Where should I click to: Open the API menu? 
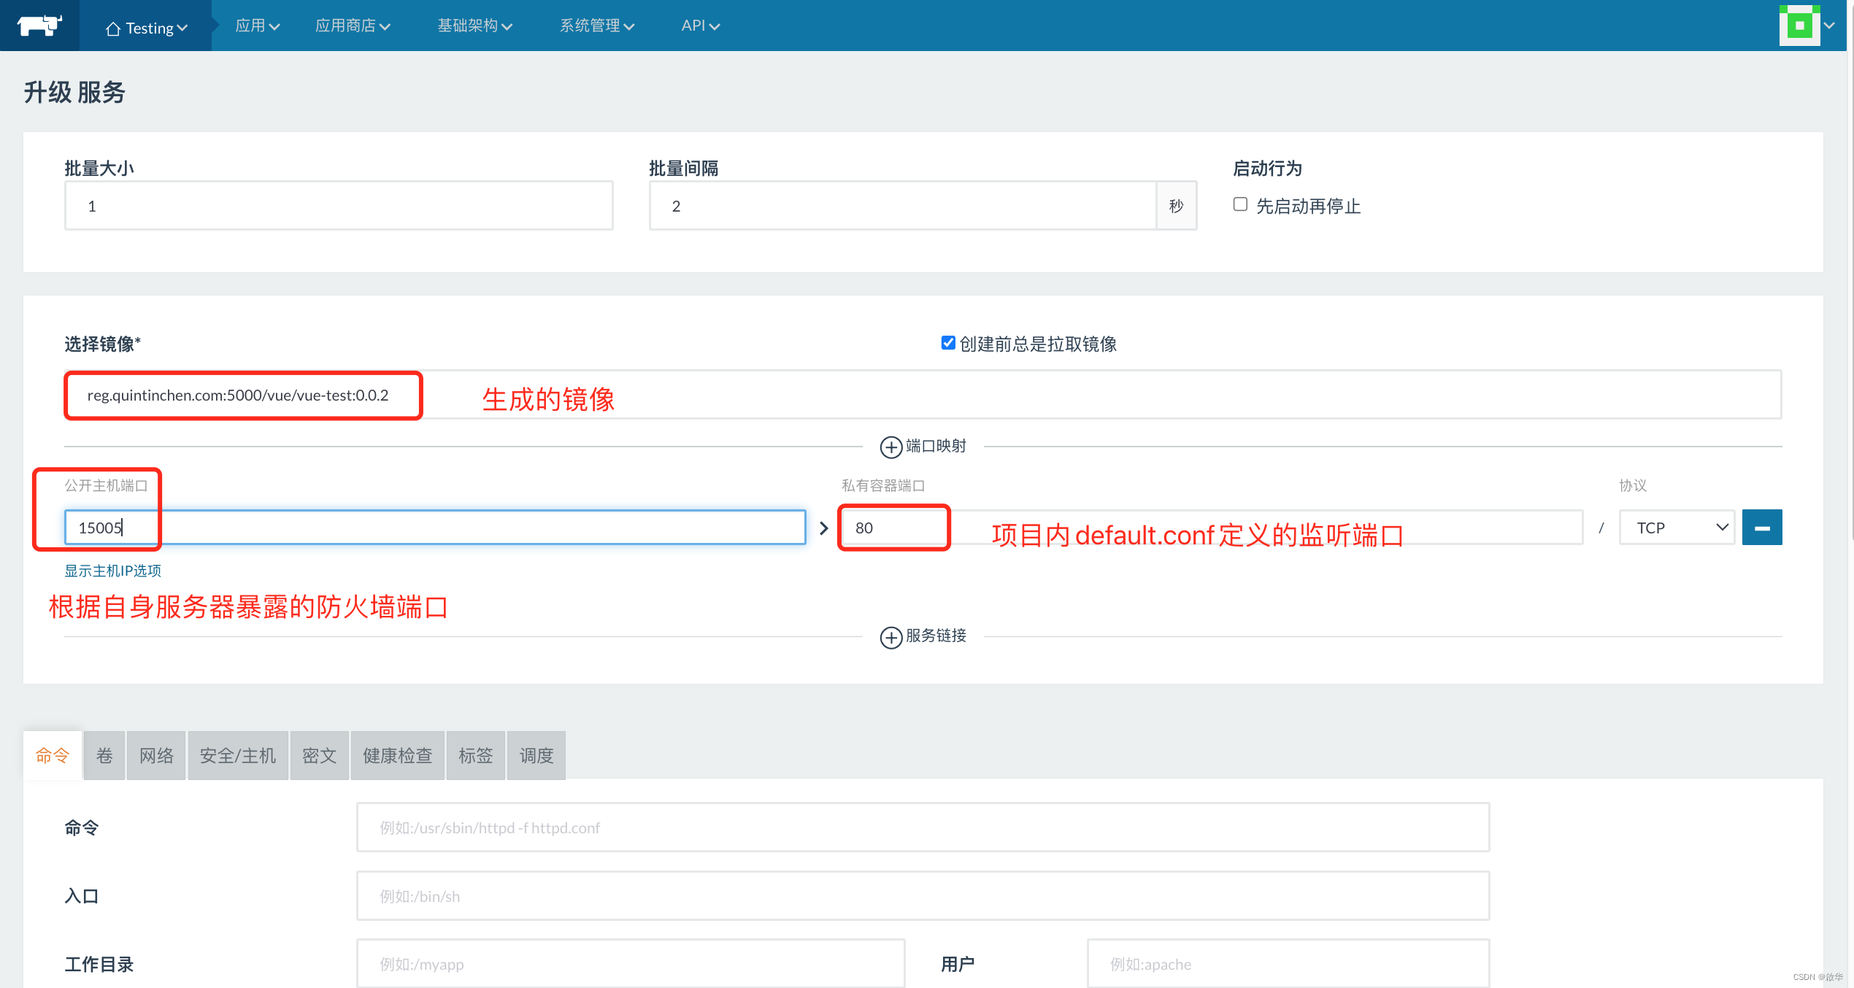(x=700, y=26)
